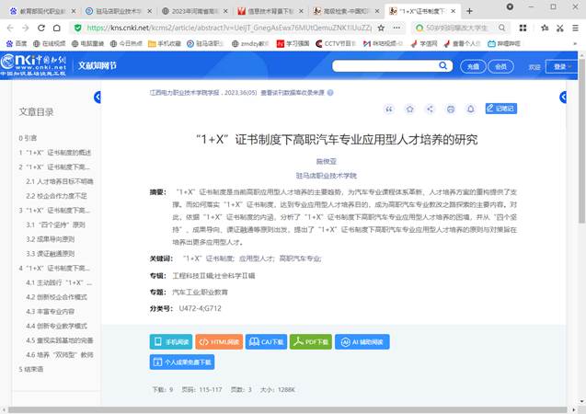Jump to outline item 3.2 成果导向原则
Screen dimensions: 586x414
[51, 239]
